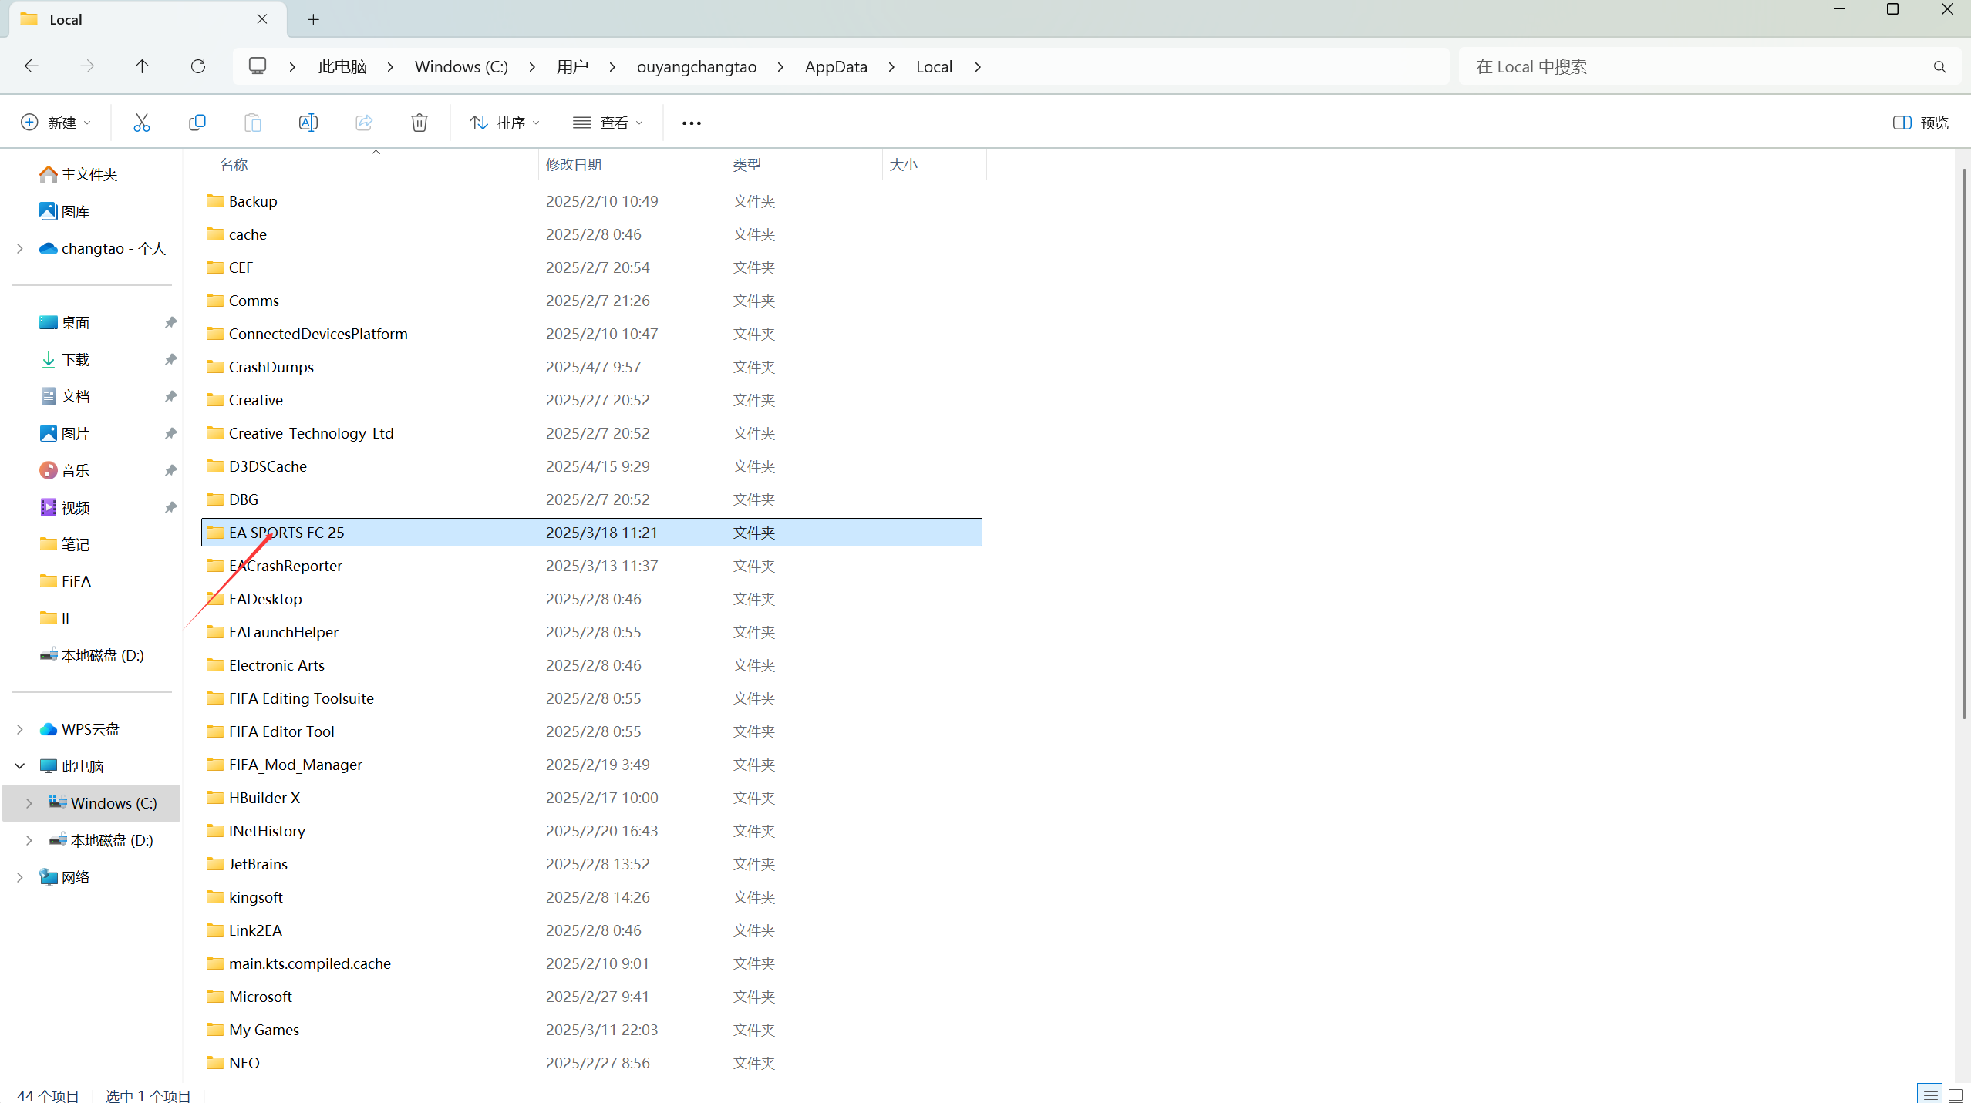This screenshot has width=1971, height=1103.
Task: Click the search Local input field
Action: click(x=1696, y=66)
